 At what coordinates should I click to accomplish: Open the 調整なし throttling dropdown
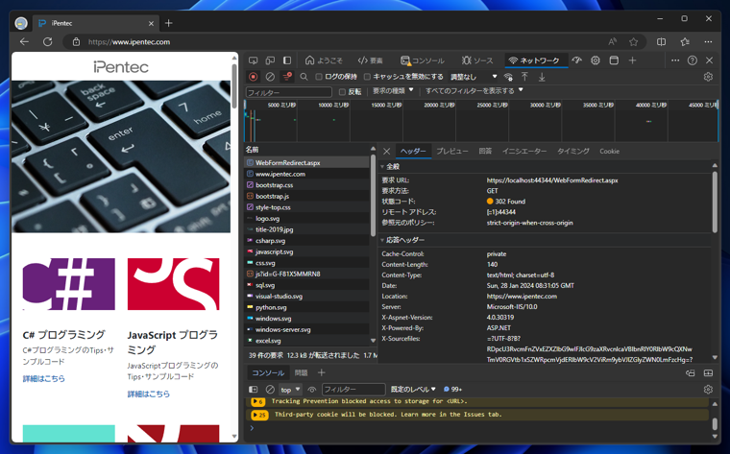click(473, 77)
